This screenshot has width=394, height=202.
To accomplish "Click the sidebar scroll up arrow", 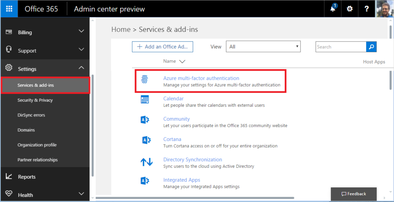I will 92,20.
